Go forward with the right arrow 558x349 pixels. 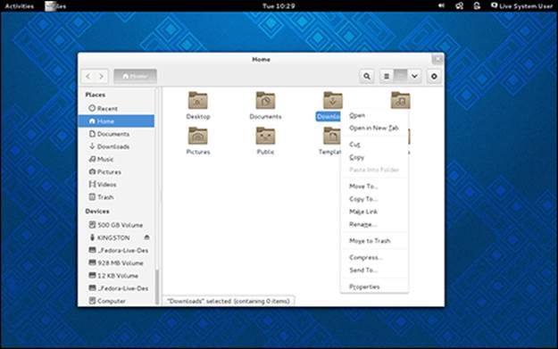[102, 76]
